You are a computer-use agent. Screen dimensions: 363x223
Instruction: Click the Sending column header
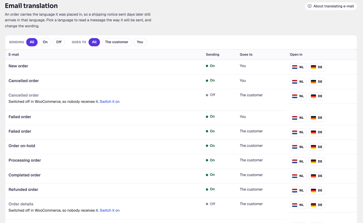(213, 55)
